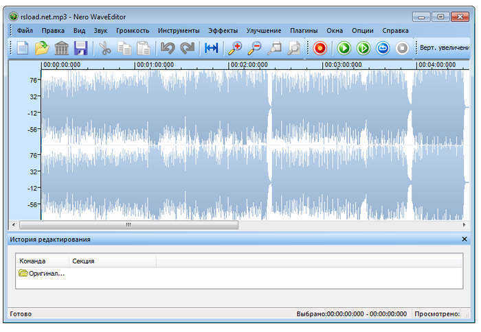Open the Улучшение menu

pyautogui.click(x=264, y=31)
